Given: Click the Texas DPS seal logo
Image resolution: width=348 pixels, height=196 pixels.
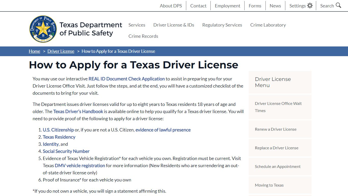Looking at the screenshot, I should 43,29.
